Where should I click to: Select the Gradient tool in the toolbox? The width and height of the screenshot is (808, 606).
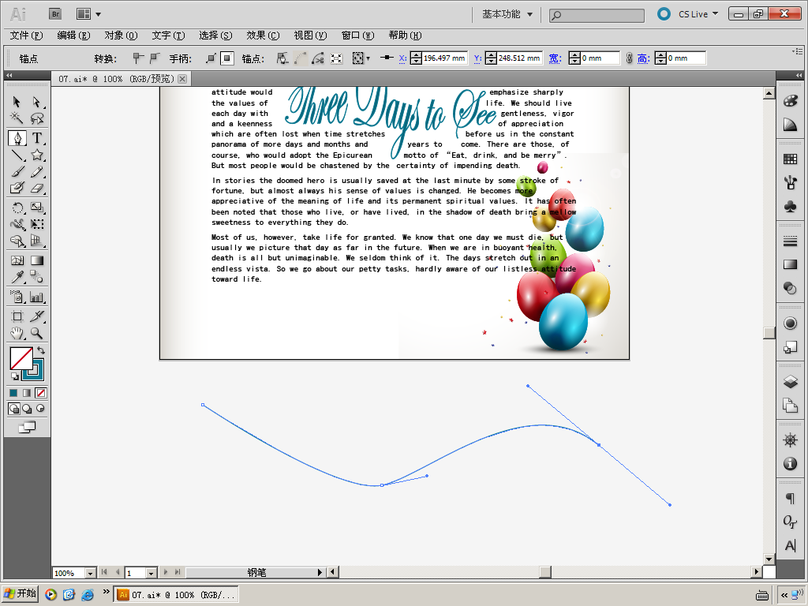[36, 260]
